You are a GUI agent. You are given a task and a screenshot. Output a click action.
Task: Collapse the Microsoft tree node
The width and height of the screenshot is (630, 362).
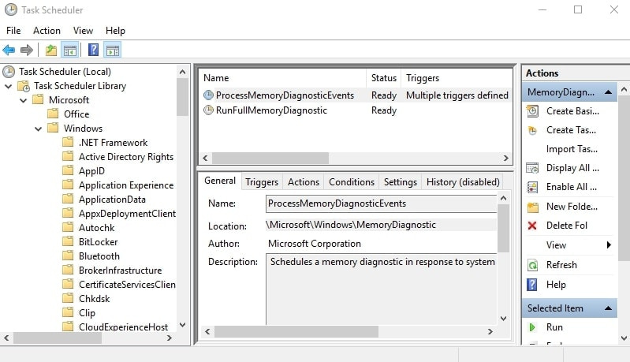24,100
